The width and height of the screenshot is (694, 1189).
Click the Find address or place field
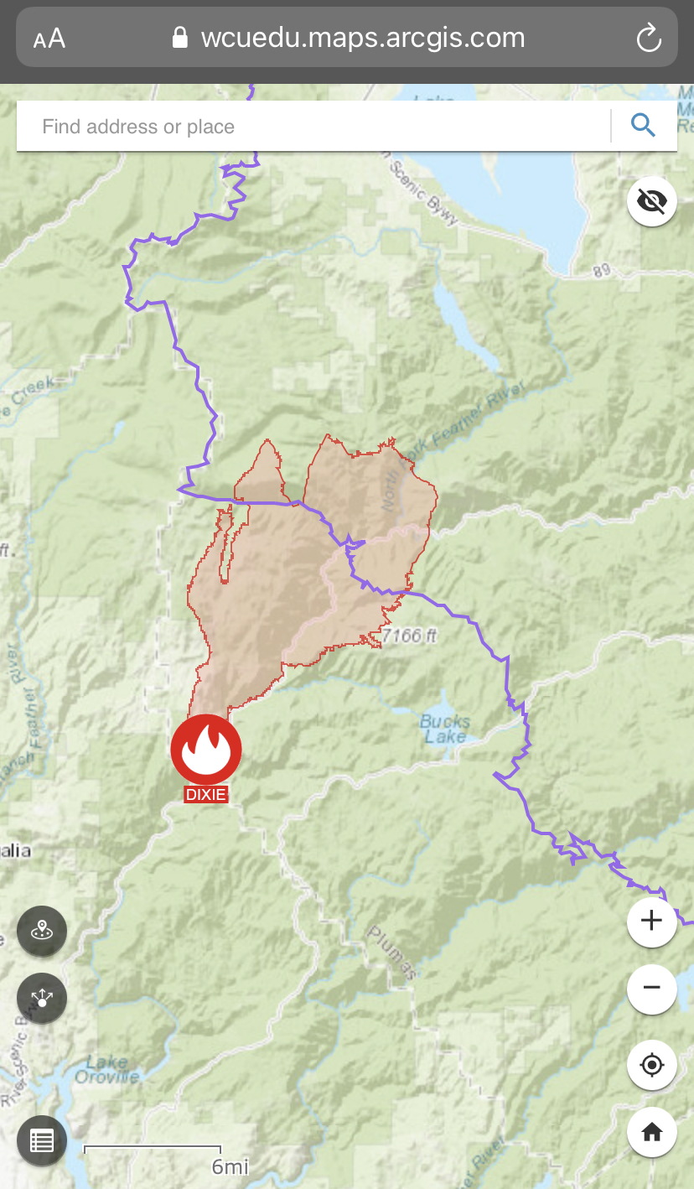click(313, 127)
